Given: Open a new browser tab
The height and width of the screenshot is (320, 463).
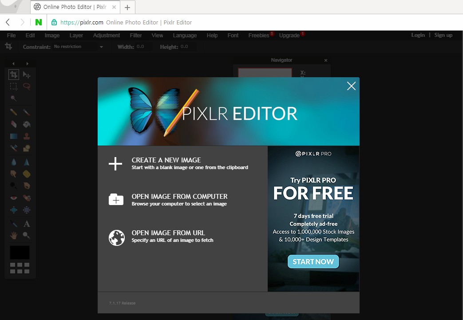Looking at the screenshot, I should 127,8.
